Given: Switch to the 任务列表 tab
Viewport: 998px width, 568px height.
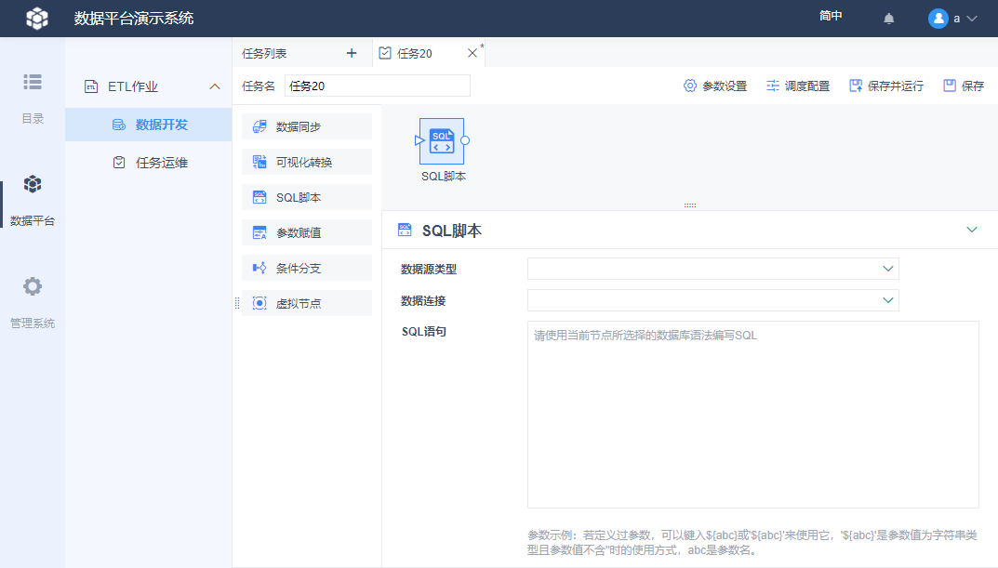Looking at the screenshot, I should (265, 53).
